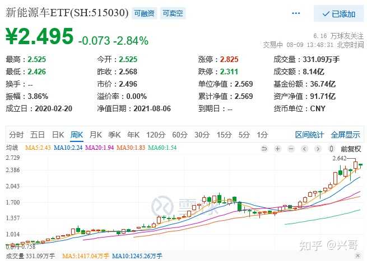
Task: Switch to the 15分 chart tab
Action: tap(224, 135)
